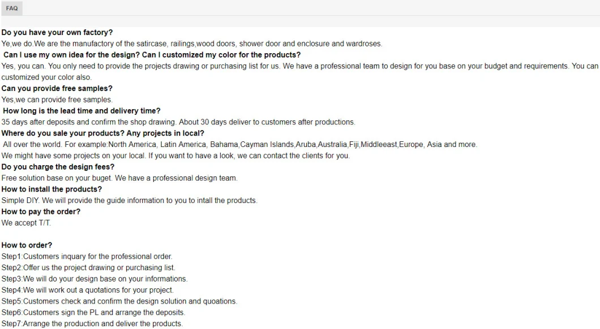The width and height of the screenshot is (600, 329).
Task: Click the line "We might have some projects on your local"
Action: [x=175, y=155]
